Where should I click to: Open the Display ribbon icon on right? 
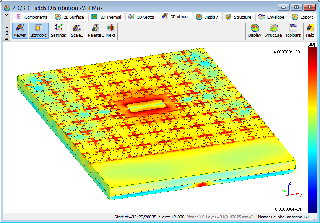point(255,31)
